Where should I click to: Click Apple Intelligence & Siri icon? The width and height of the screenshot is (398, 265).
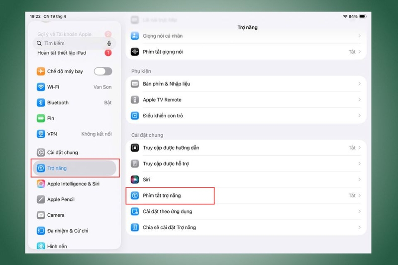[x=41, y=184]
